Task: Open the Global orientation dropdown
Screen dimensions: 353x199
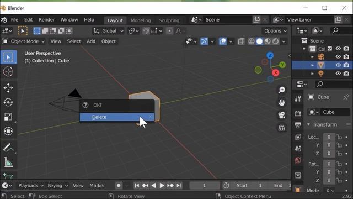Action: coord(109,31)
